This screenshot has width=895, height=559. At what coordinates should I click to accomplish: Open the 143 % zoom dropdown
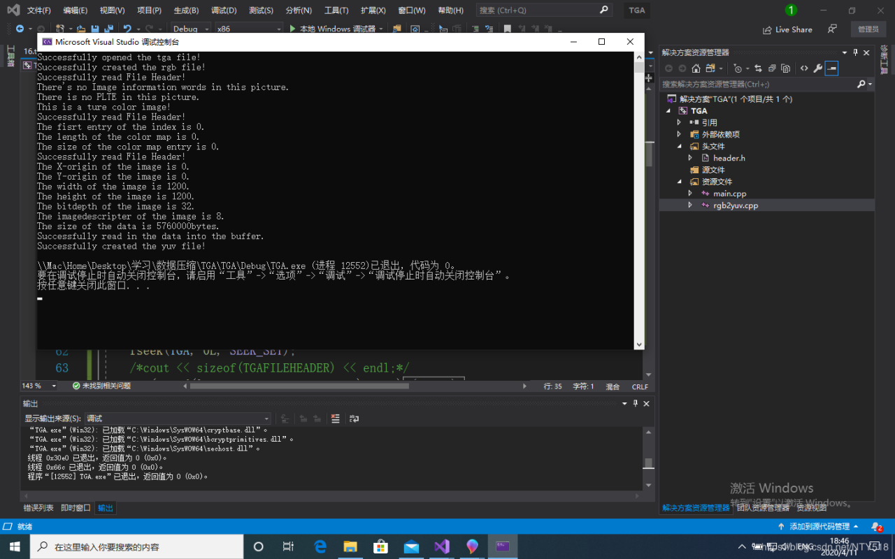click(x=39, y=386)
